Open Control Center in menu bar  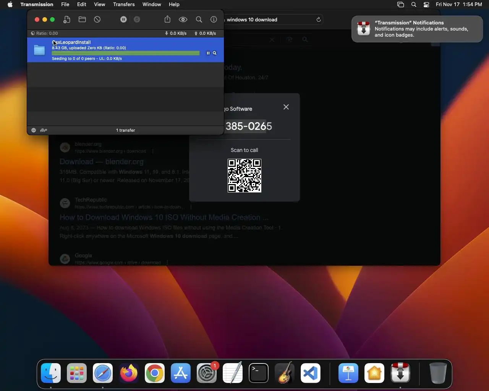point(426,5)
